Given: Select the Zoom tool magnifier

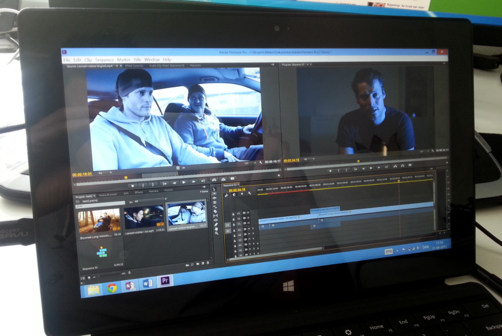Looking at the screenshot, I should (x=217, y=233).
